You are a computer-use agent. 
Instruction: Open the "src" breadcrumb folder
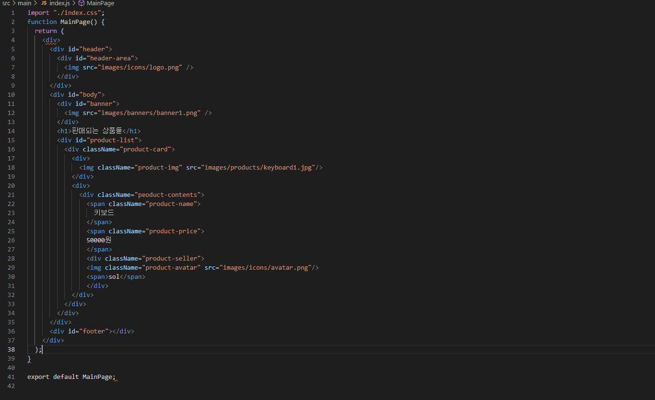tap(6, 3)
